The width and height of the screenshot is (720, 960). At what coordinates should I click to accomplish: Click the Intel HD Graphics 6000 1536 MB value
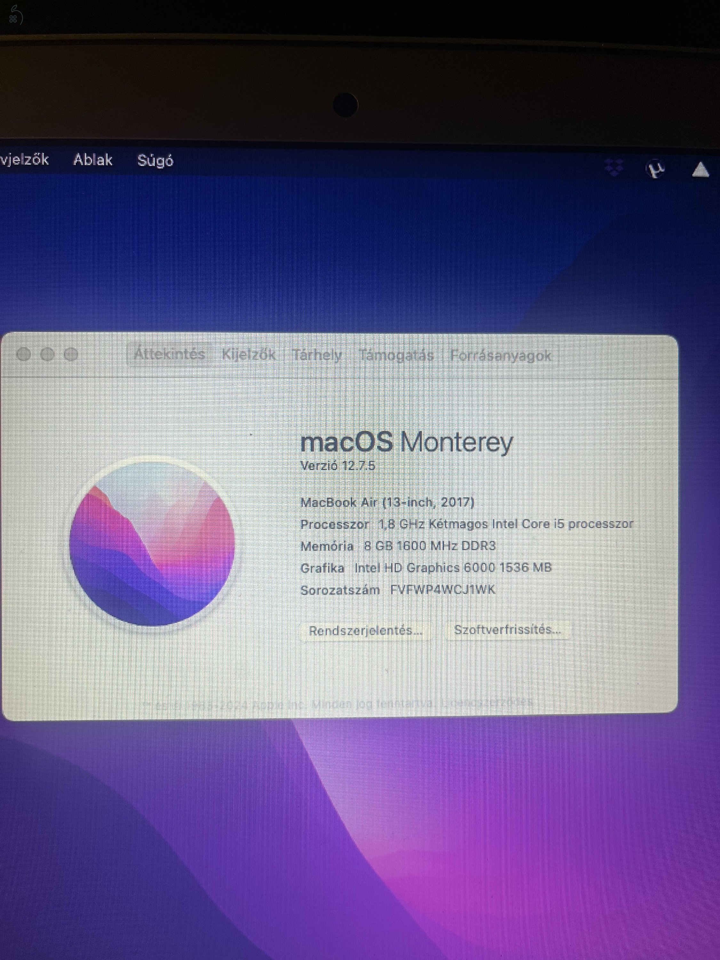click(453, 567)
